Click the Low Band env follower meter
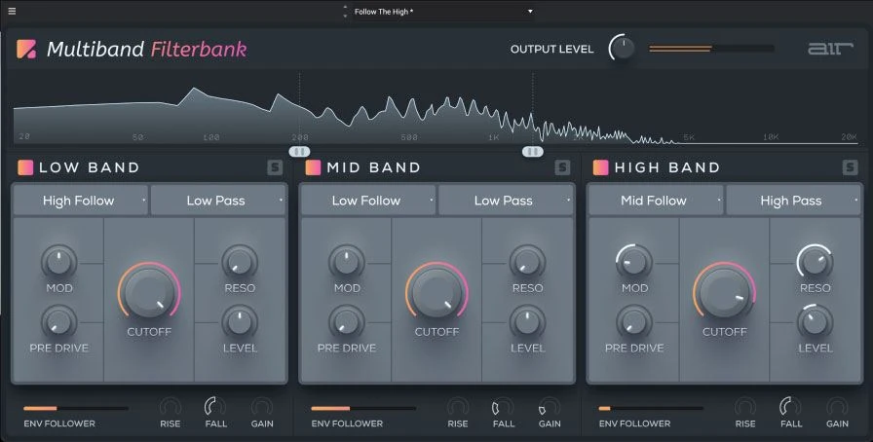 [x=76, y=409]
